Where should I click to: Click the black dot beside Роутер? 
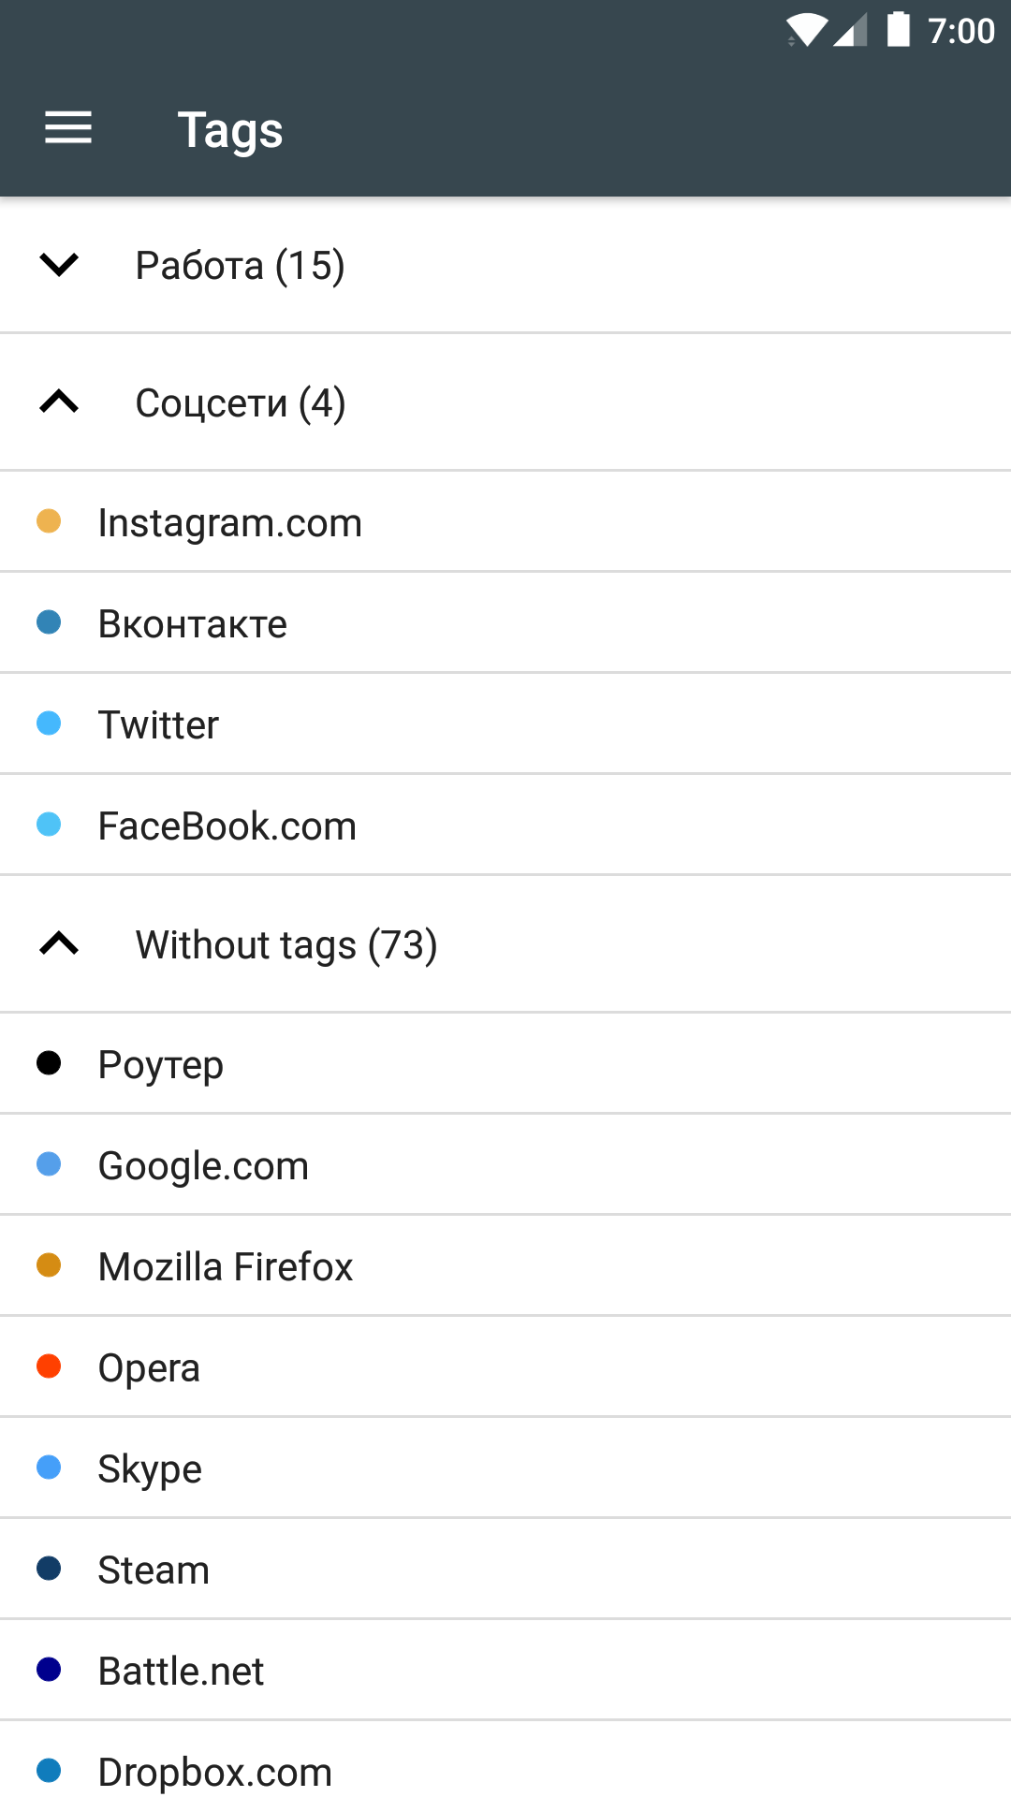[x=49, y=1063]
